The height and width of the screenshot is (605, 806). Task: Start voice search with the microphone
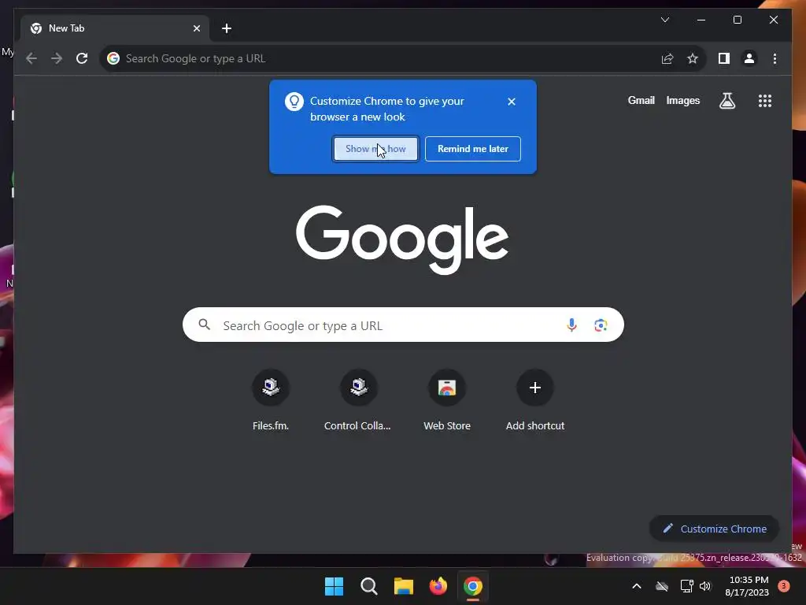[x=571, y=325]
